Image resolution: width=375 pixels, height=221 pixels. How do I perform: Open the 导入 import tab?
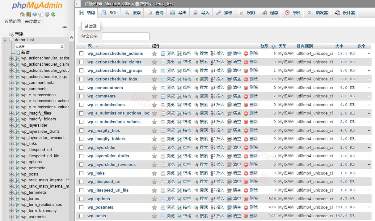(x=201, y=13)
